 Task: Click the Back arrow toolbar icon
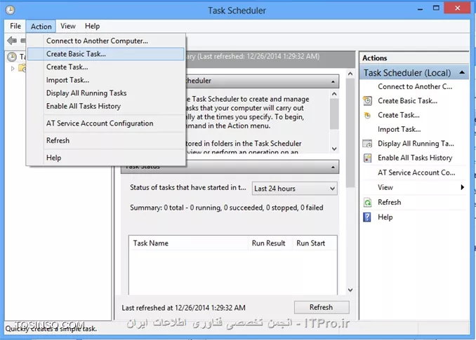click(x=11, y=40)
